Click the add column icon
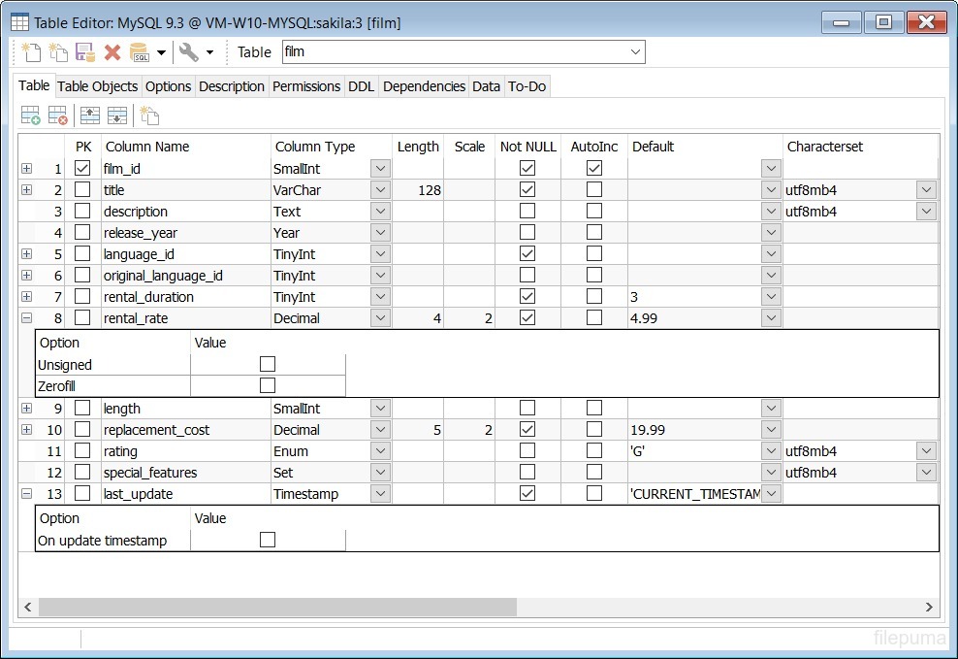Viewport: 958px width, 659px height. point(31,115)
